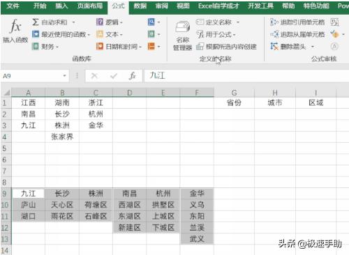Expand the Math and Trig dropdown arrow
349x255 pixels.
tap(158, 34)
